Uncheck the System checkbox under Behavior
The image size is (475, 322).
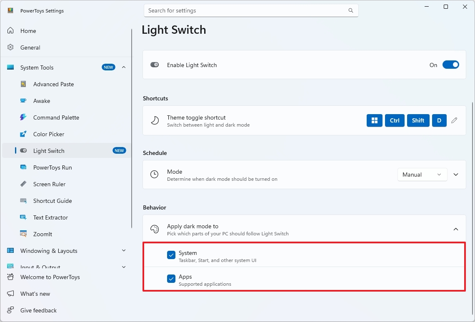[x=171, y=255]
